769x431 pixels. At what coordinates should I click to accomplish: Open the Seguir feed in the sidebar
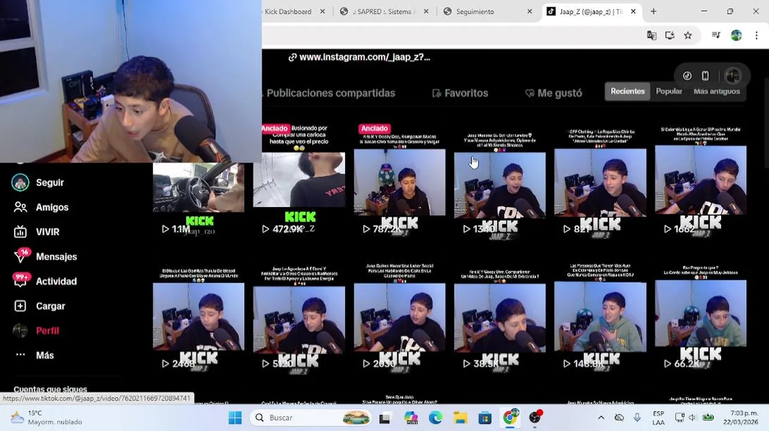[38, 183]
